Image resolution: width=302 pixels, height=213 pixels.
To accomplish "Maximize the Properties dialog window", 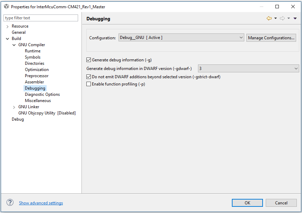I will click(x=277, y=7).
